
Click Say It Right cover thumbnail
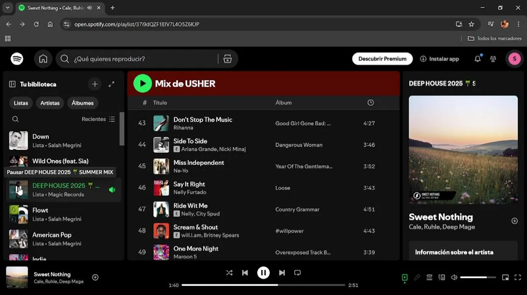(x=161, y=188)
